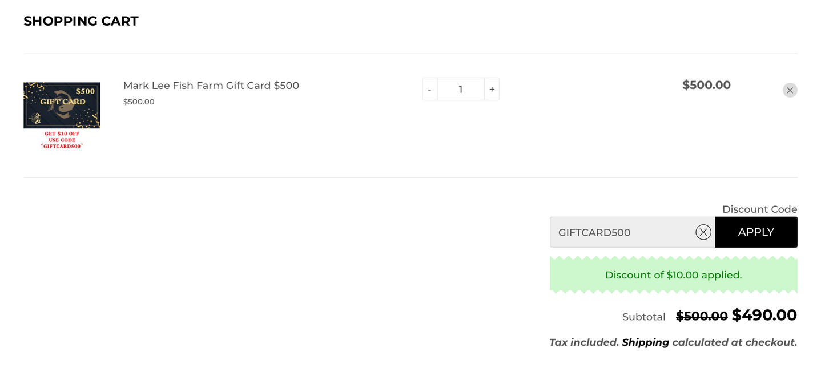Image resolution: width=825 pixels, height=376 pixels.
Task: Decrease gift card quantity using minus button
Action: click(429, 89)
